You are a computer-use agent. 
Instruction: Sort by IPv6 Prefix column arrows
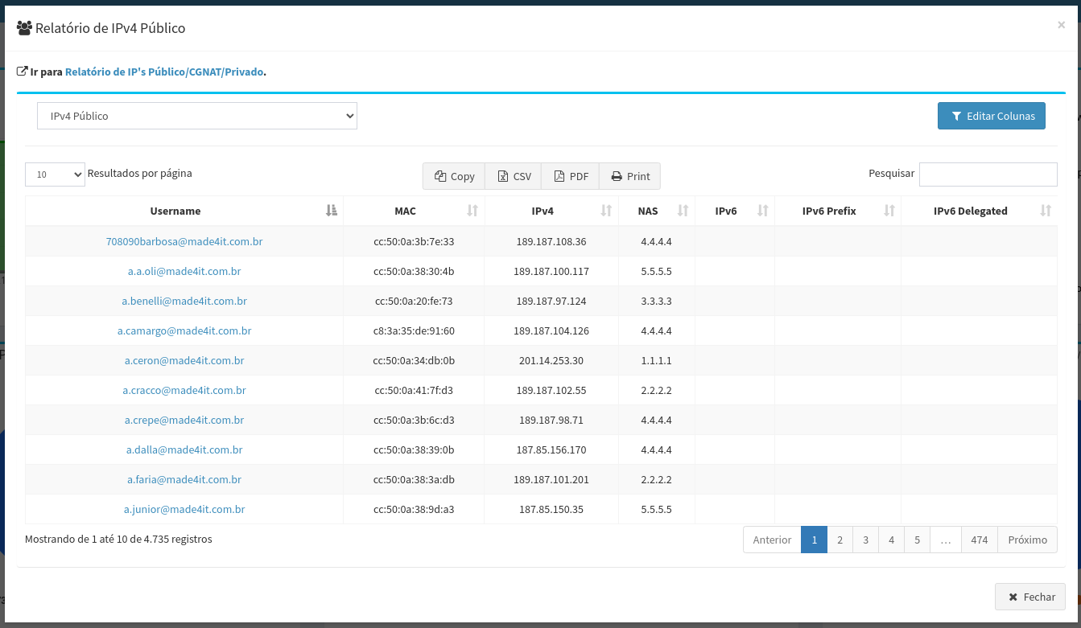pyautogui.click(x=889, y=211)
